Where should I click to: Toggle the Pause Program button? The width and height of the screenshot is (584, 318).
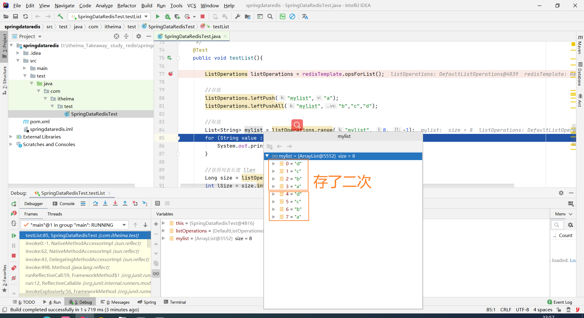tap(14, 246)
